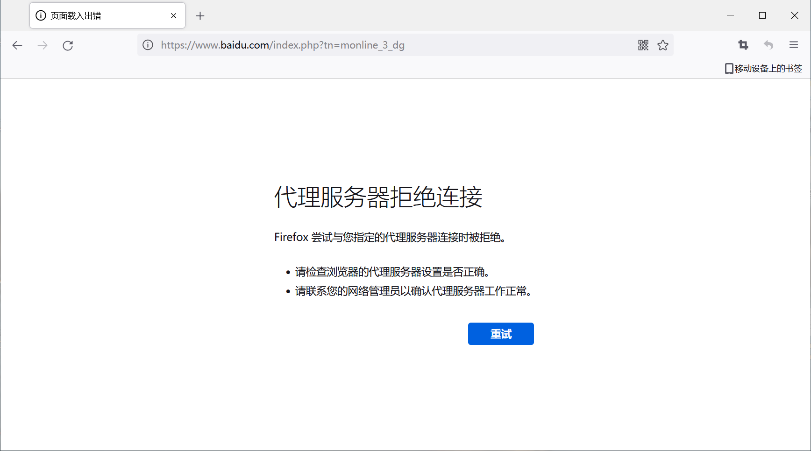Open the Firefox hamburger menu

click(794, 45)
